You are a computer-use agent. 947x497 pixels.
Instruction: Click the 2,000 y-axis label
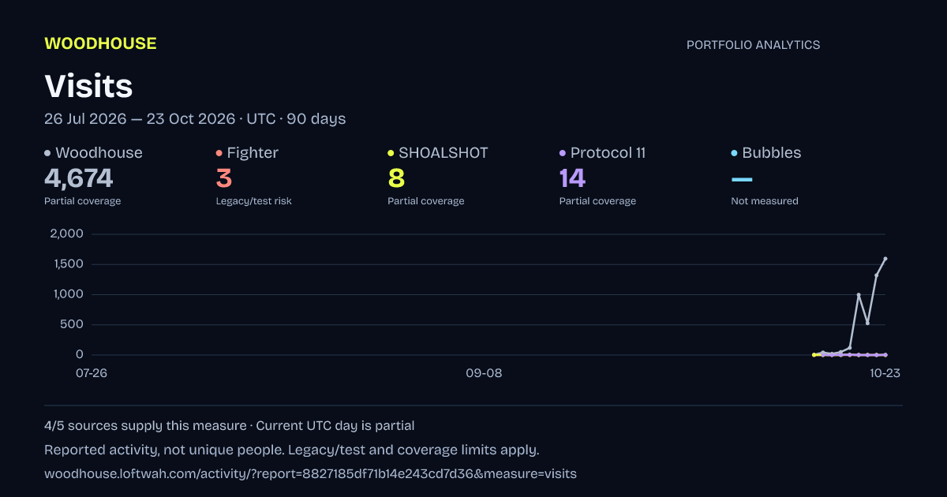[x=66, y=234]
